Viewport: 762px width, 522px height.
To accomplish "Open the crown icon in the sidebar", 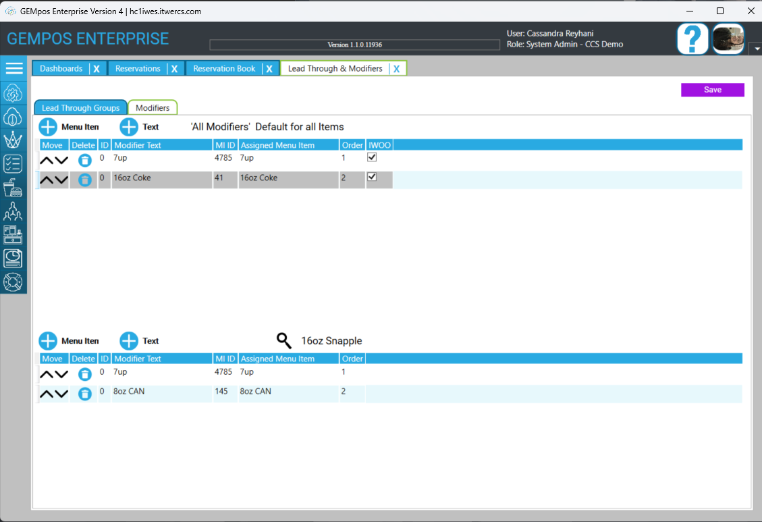I will coord(13,140).
